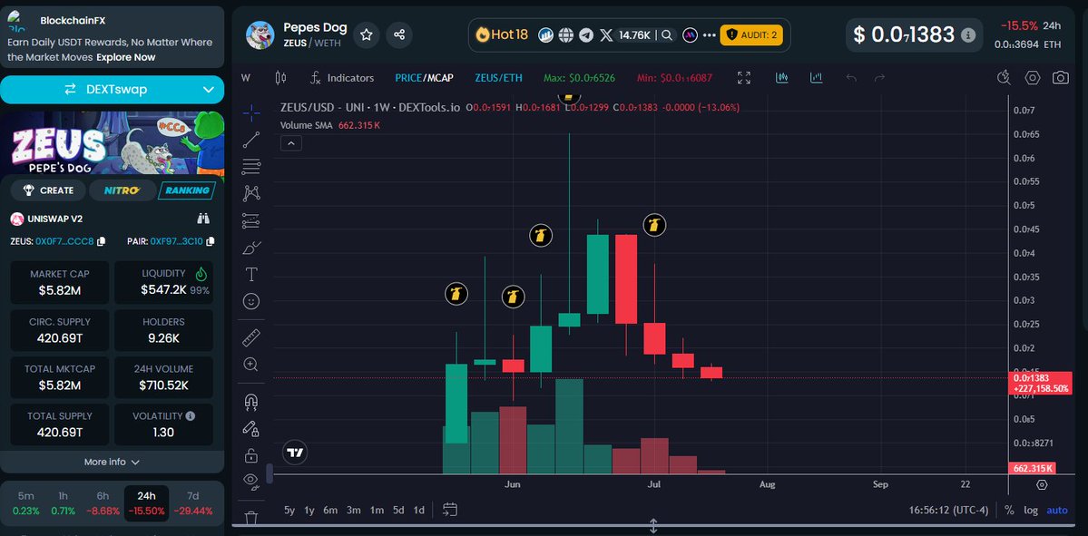Expand More info section
1088x536 pixels.
click(112, 462)
